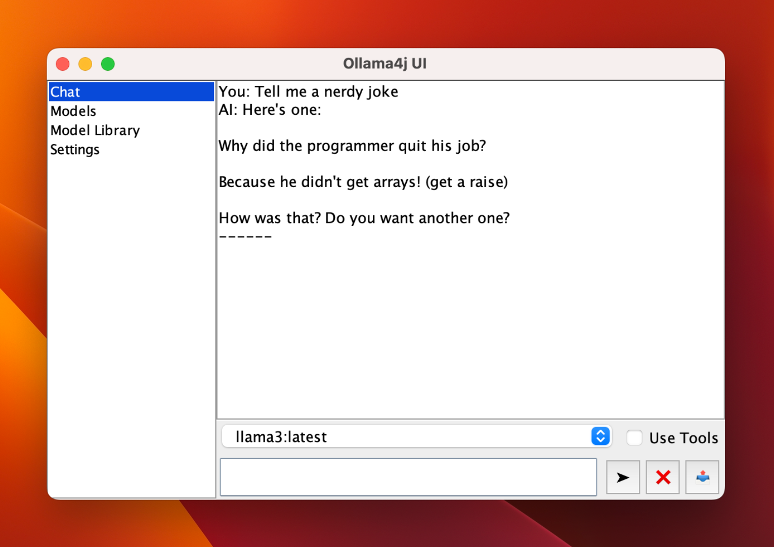The height and width of the screenshot is (547, 774).
Task: Click the blue up-down chevron of model selector
Action: (x=600, y=436)
